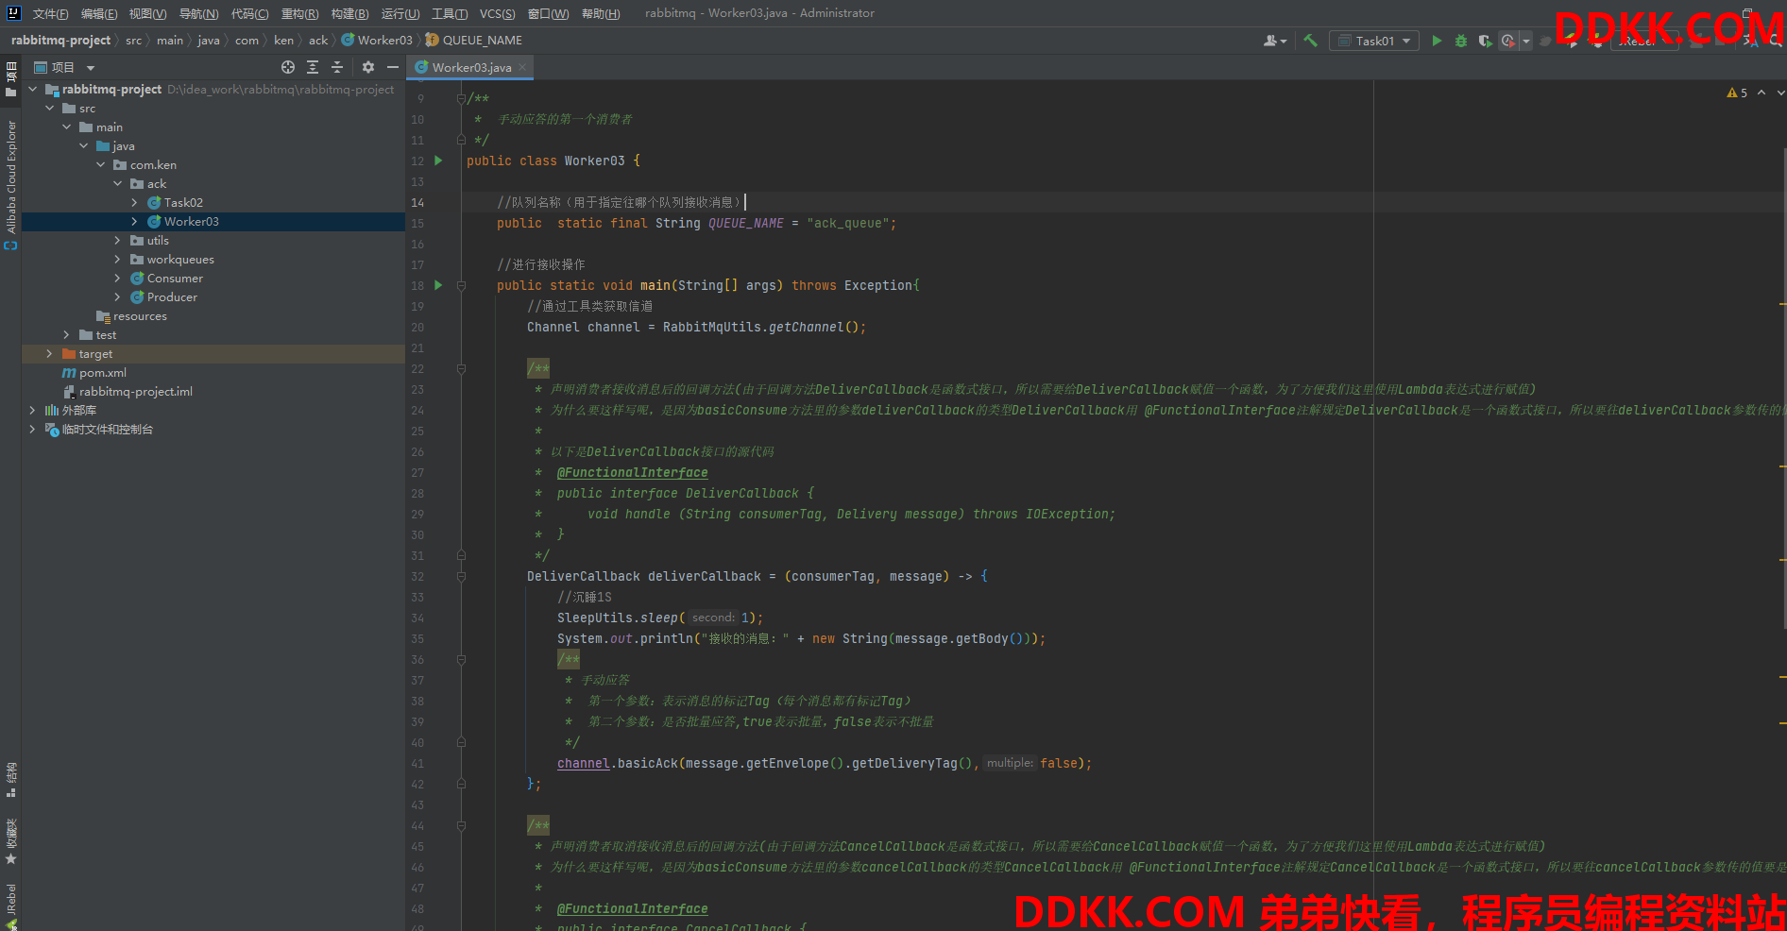Click the green Run button in toolbar
Image resolution: width=1787 pixels, height=931 pixels.
pos(1437,41)
